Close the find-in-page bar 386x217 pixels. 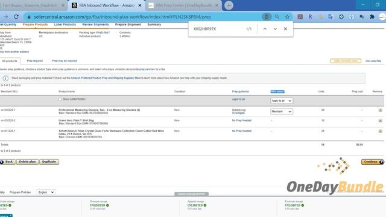[285, 29]
